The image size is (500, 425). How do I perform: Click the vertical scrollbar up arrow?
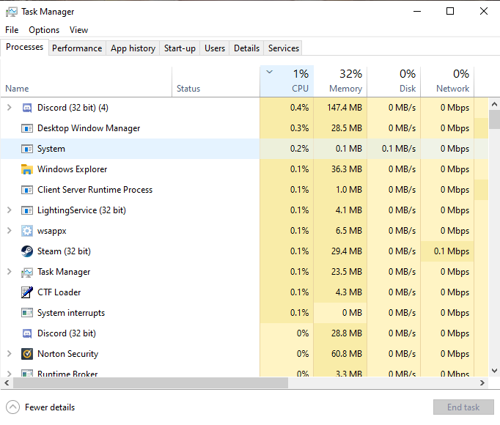point(494,104)
